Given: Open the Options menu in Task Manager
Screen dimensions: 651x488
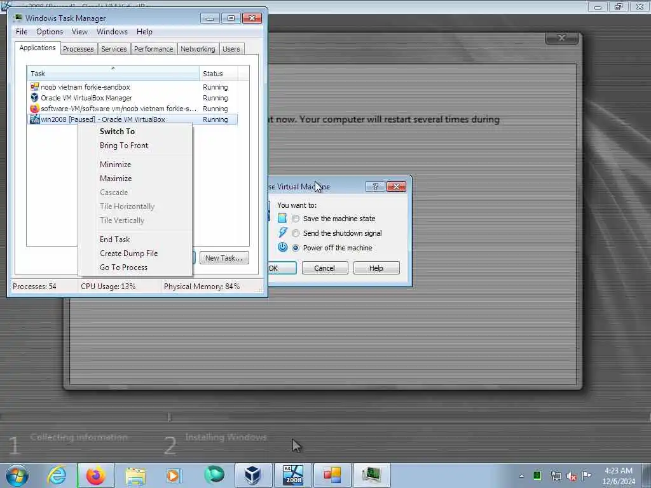Looking at the screenshot, I should (50, 32).
